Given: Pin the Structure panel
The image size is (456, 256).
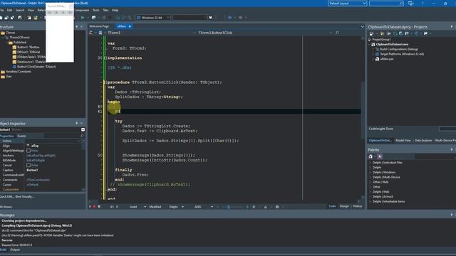Looking at the screenshot, I should pyautogui.click(x=77, y=27).
